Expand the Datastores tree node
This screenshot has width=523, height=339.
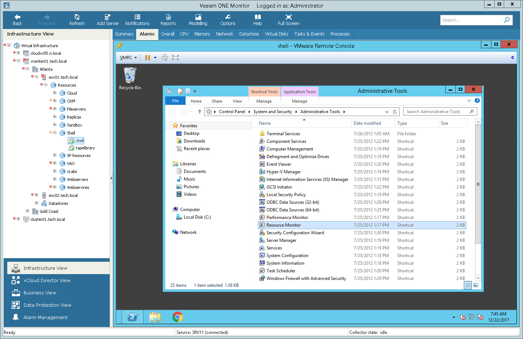point(36,203)
